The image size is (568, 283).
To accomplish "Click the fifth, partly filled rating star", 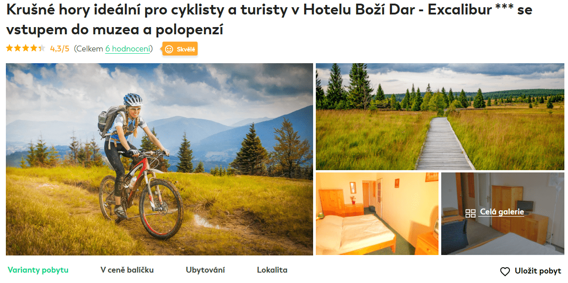I will (42, 48).
